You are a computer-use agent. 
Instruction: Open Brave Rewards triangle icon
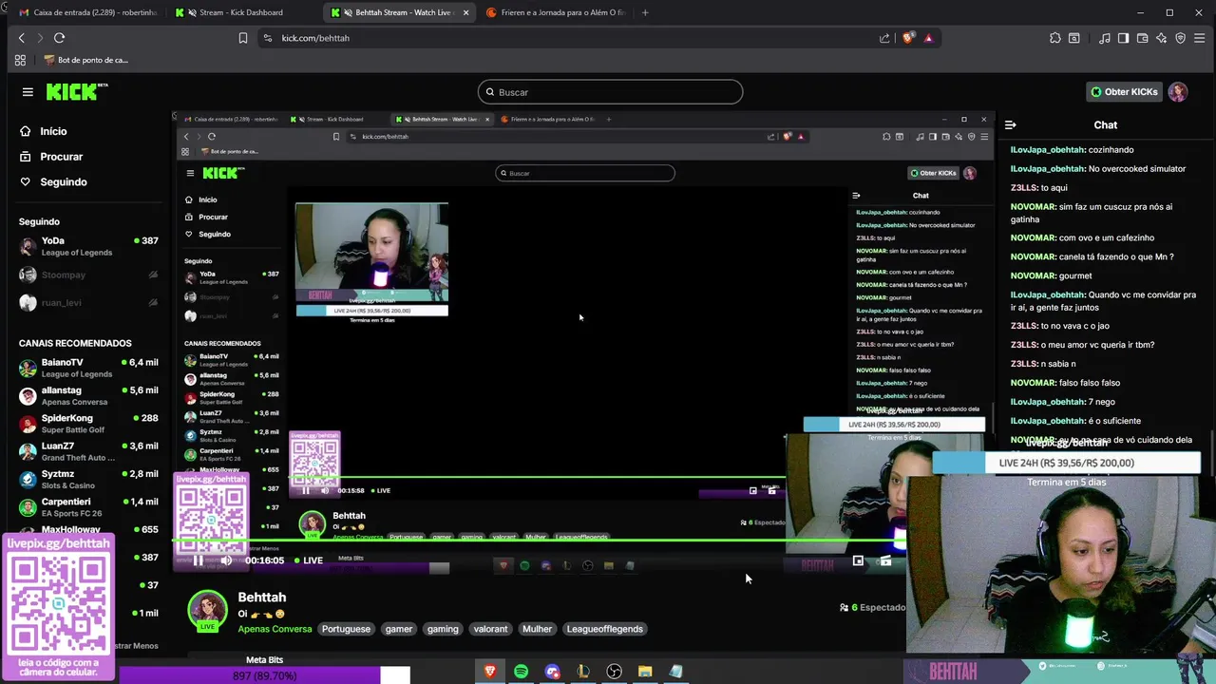(x=928, y=38)
